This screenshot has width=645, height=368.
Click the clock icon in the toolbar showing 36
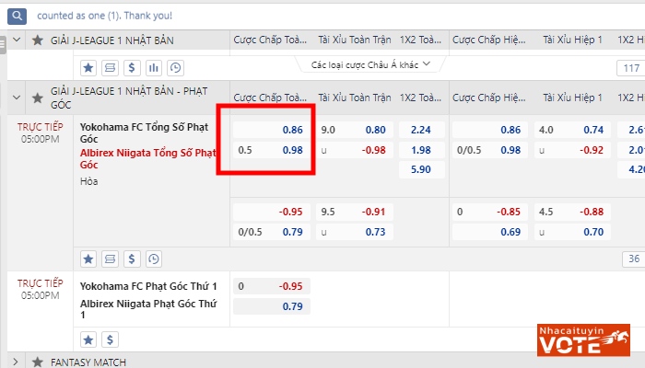154,259
